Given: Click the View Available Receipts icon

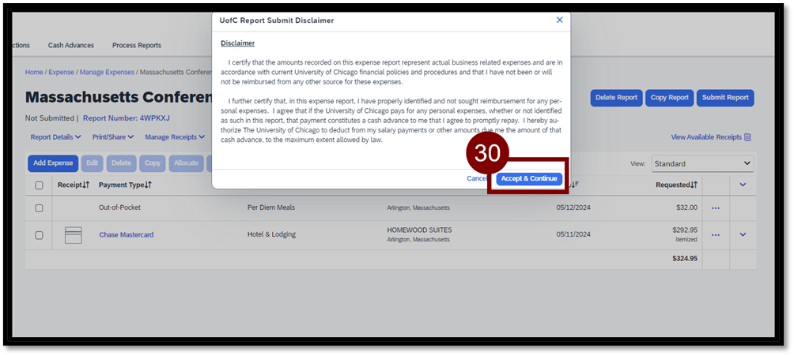Looking at the screenshot, I should (747, 137).
